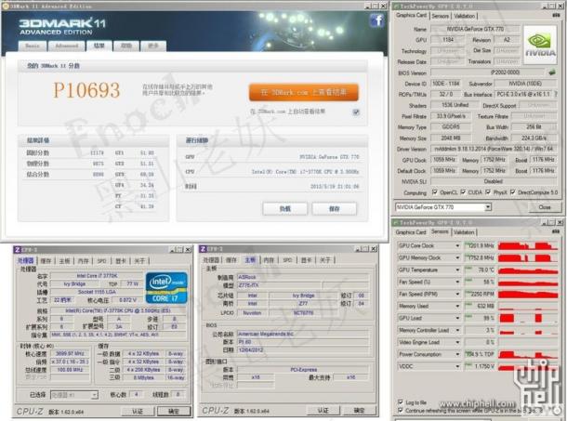This screenshot has width=567, height=421.
Task: Switch to the Advanced tab in 3DMark
Action: point(67,46)
